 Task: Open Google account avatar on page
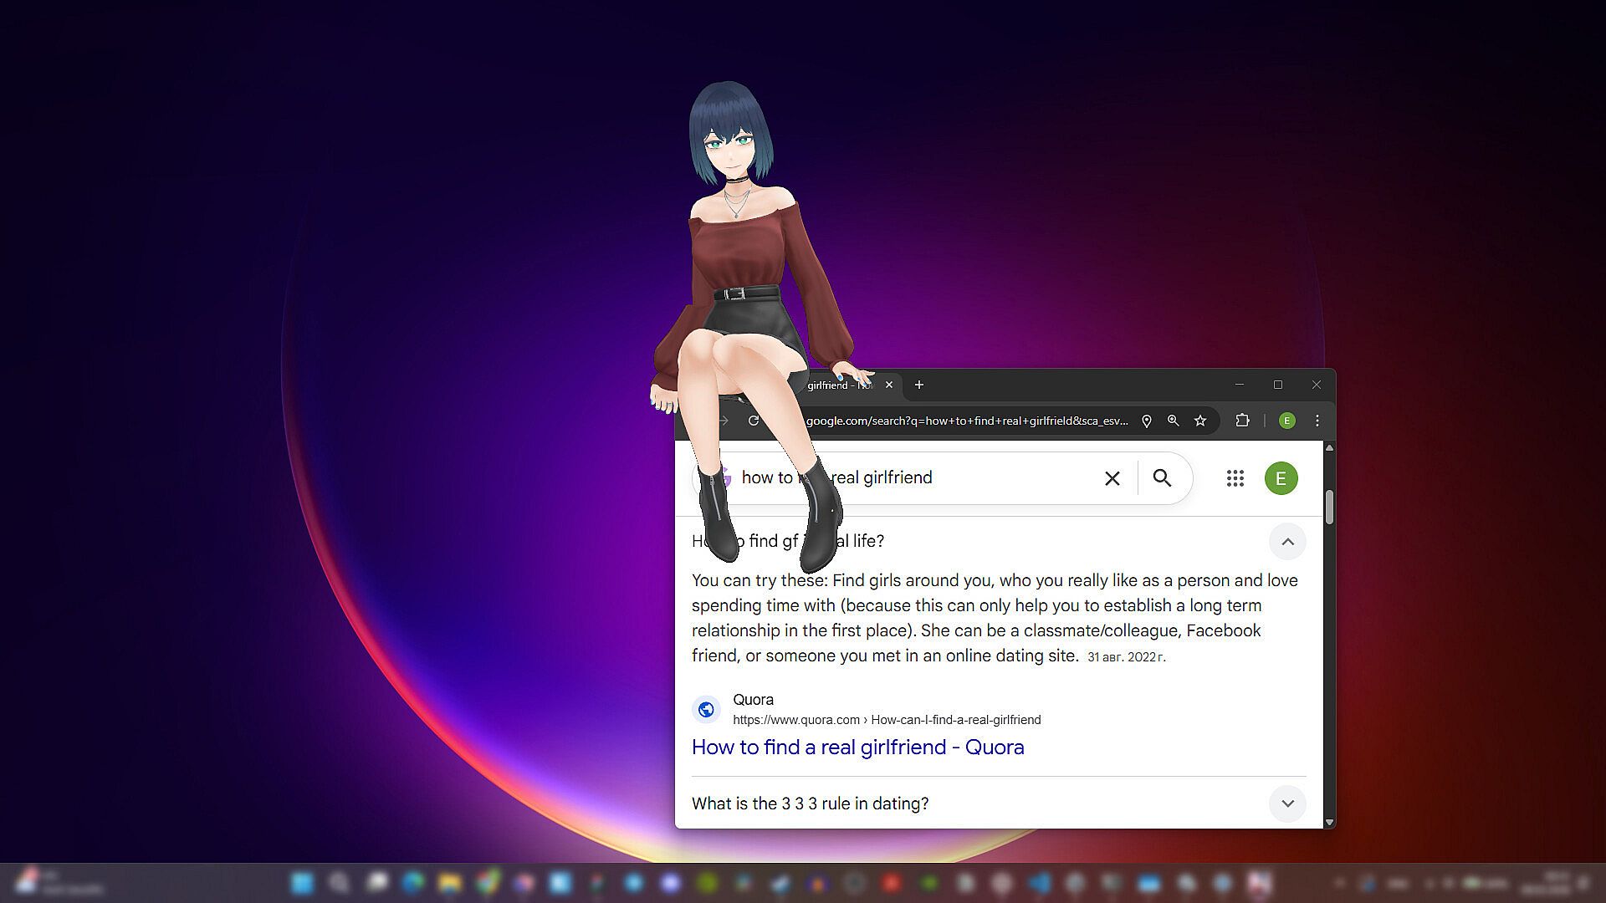(x=1281, y=478)
